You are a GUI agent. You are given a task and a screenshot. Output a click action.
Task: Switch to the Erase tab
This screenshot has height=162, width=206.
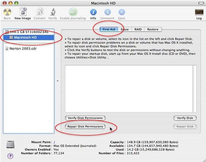coord(125,29)
